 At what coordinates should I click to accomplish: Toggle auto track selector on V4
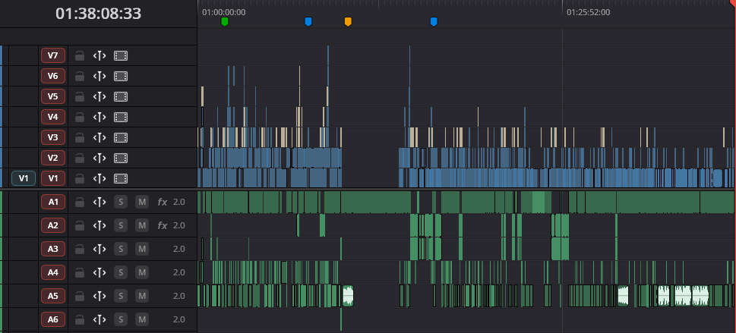(x=100, y=117)
